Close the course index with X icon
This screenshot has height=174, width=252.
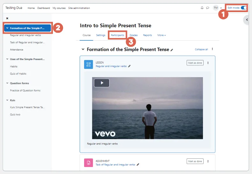point(7,18)
